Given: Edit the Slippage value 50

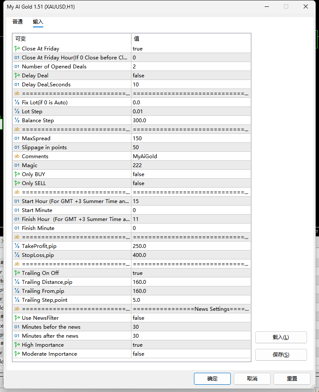Looking at the screenshot, I should (191, 147).
